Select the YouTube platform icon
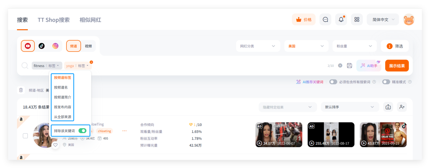 coord(28,46)
